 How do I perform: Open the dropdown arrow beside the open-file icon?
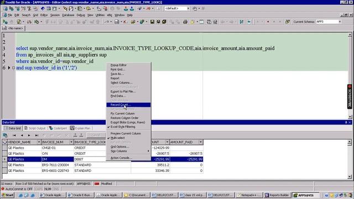[138, 22]
